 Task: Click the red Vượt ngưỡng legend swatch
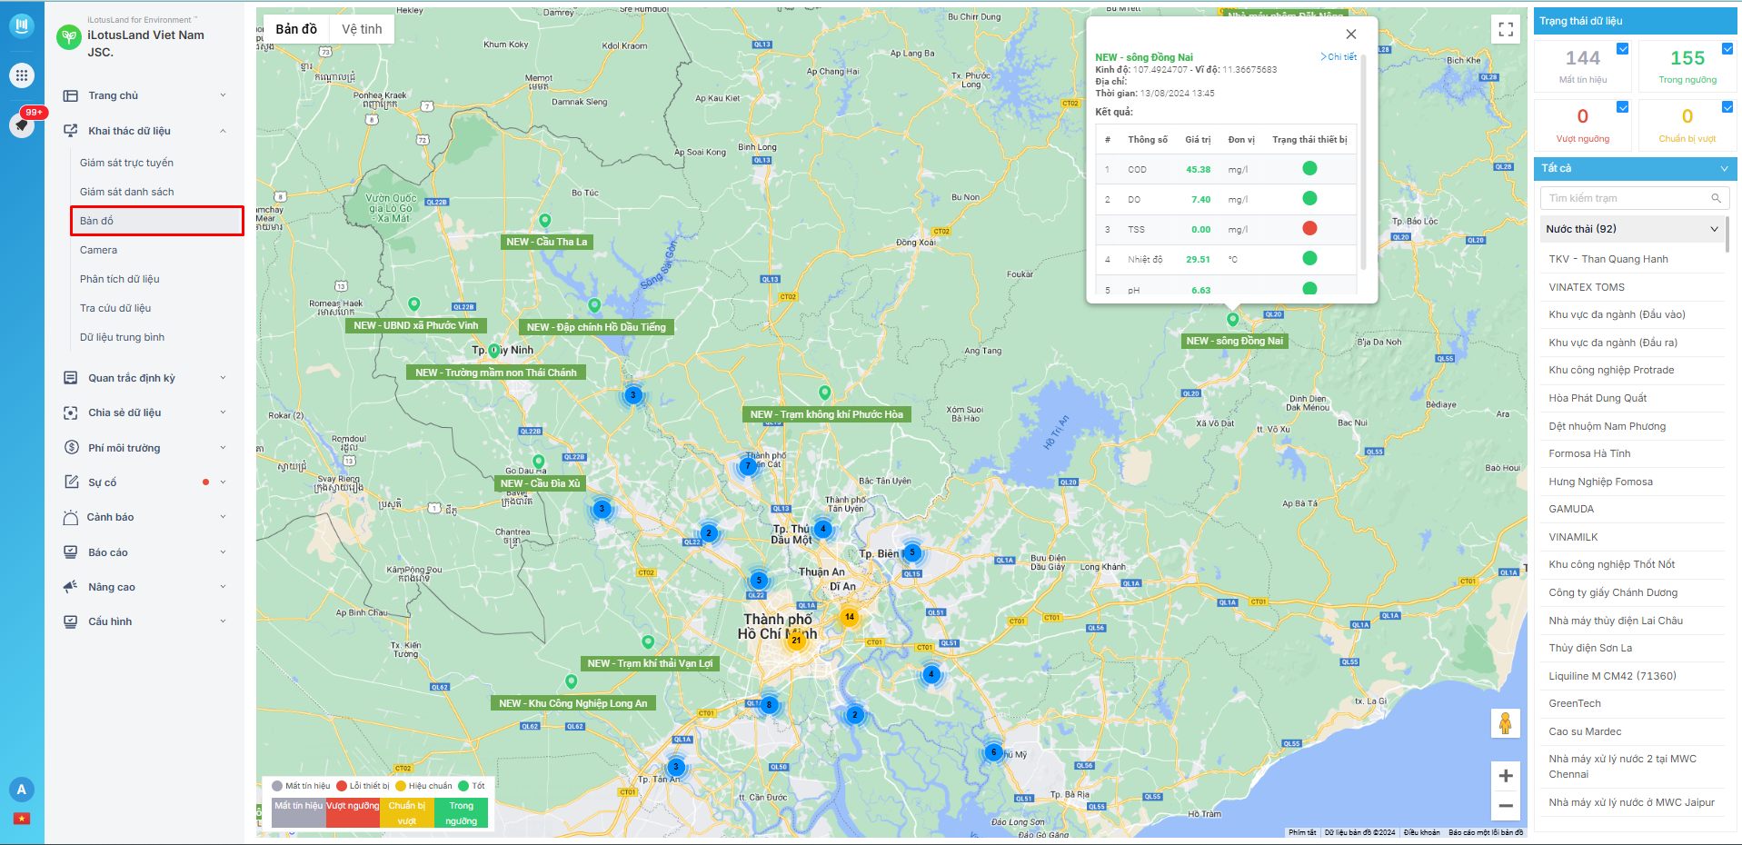[x=353, y=813]
